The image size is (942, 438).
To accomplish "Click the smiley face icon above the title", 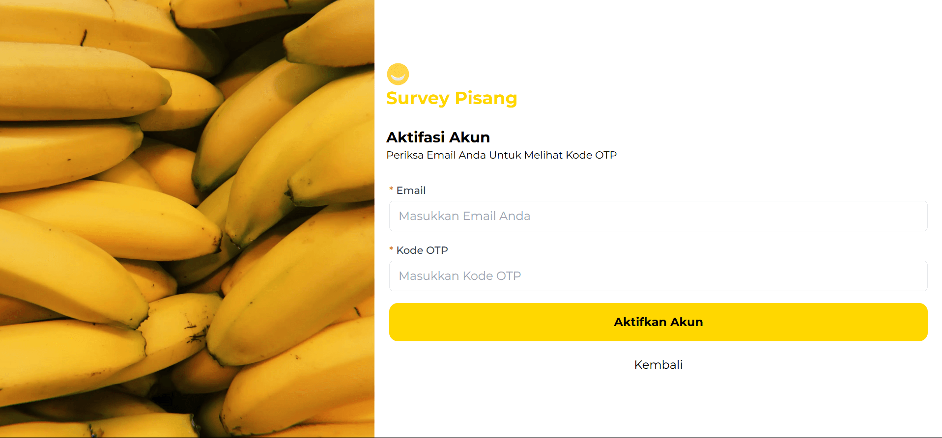I will [x=398, y=74].
